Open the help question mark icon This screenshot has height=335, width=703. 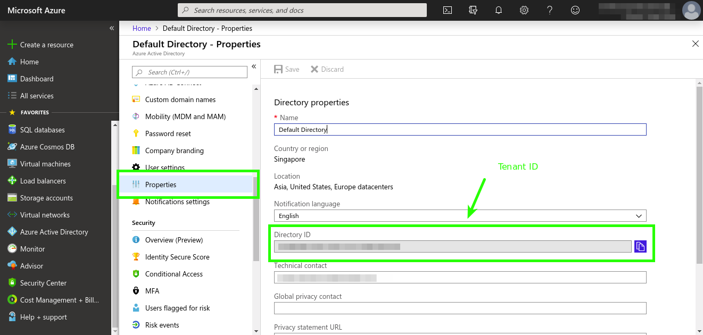tap(550, 10)
